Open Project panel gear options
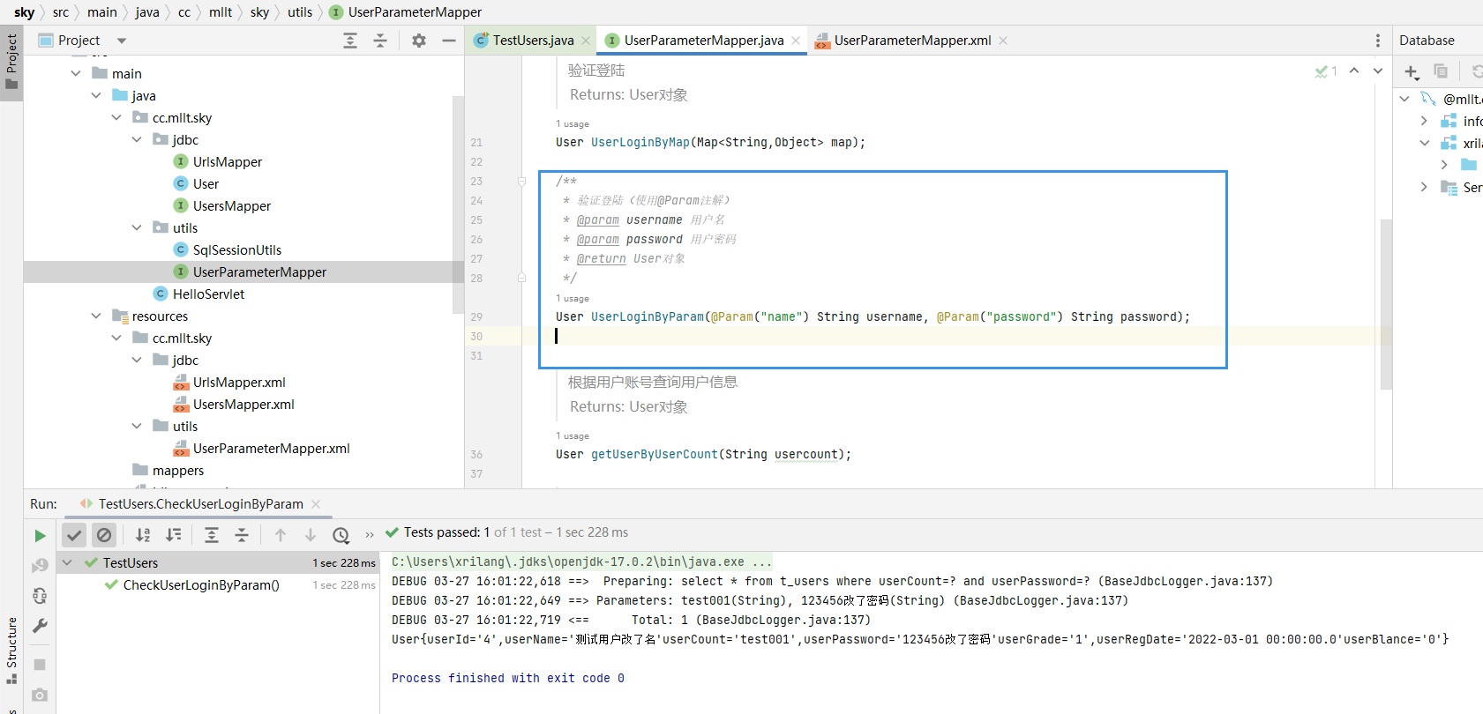Image resolution: width=1483 pixels, height=714 pixels. 419,41
